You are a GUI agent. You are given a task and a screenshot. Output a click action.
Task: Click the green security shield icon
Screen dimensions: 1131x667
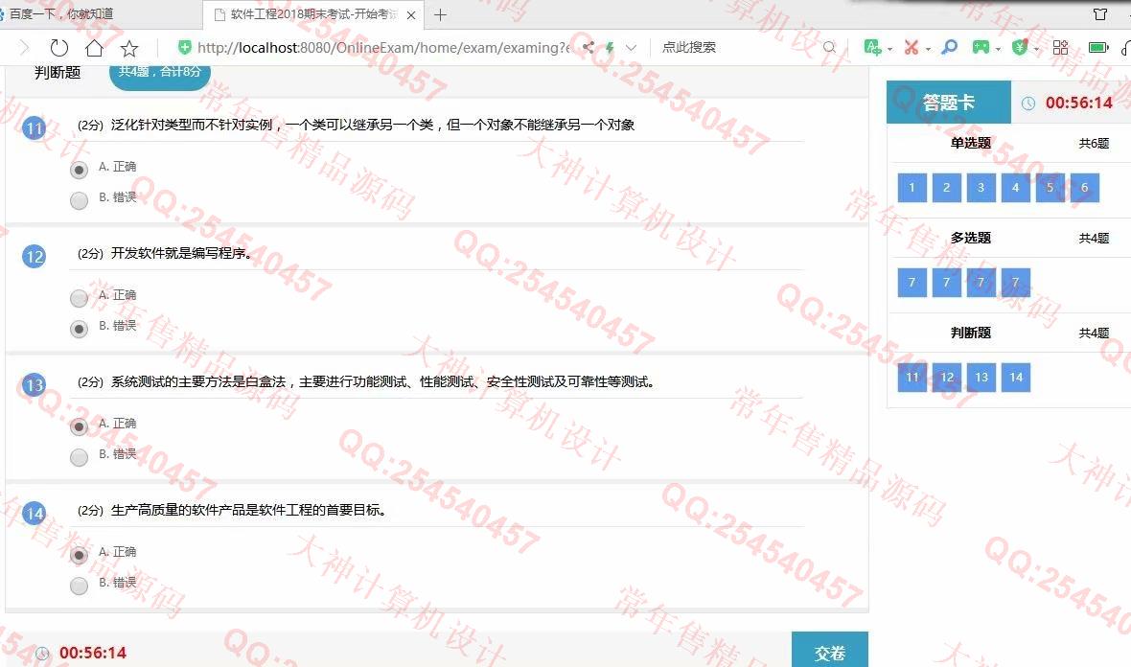(x=185, y=48)
